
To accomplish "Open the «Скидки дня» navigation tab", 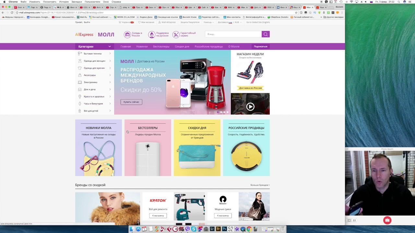I will tap(182, 47).
